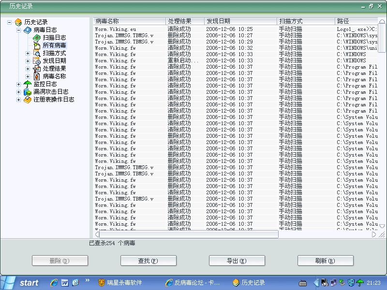This screenshot has height=290, width=387.
Task: Expand the 注册表操作日志 node
Action: point(18,100)
